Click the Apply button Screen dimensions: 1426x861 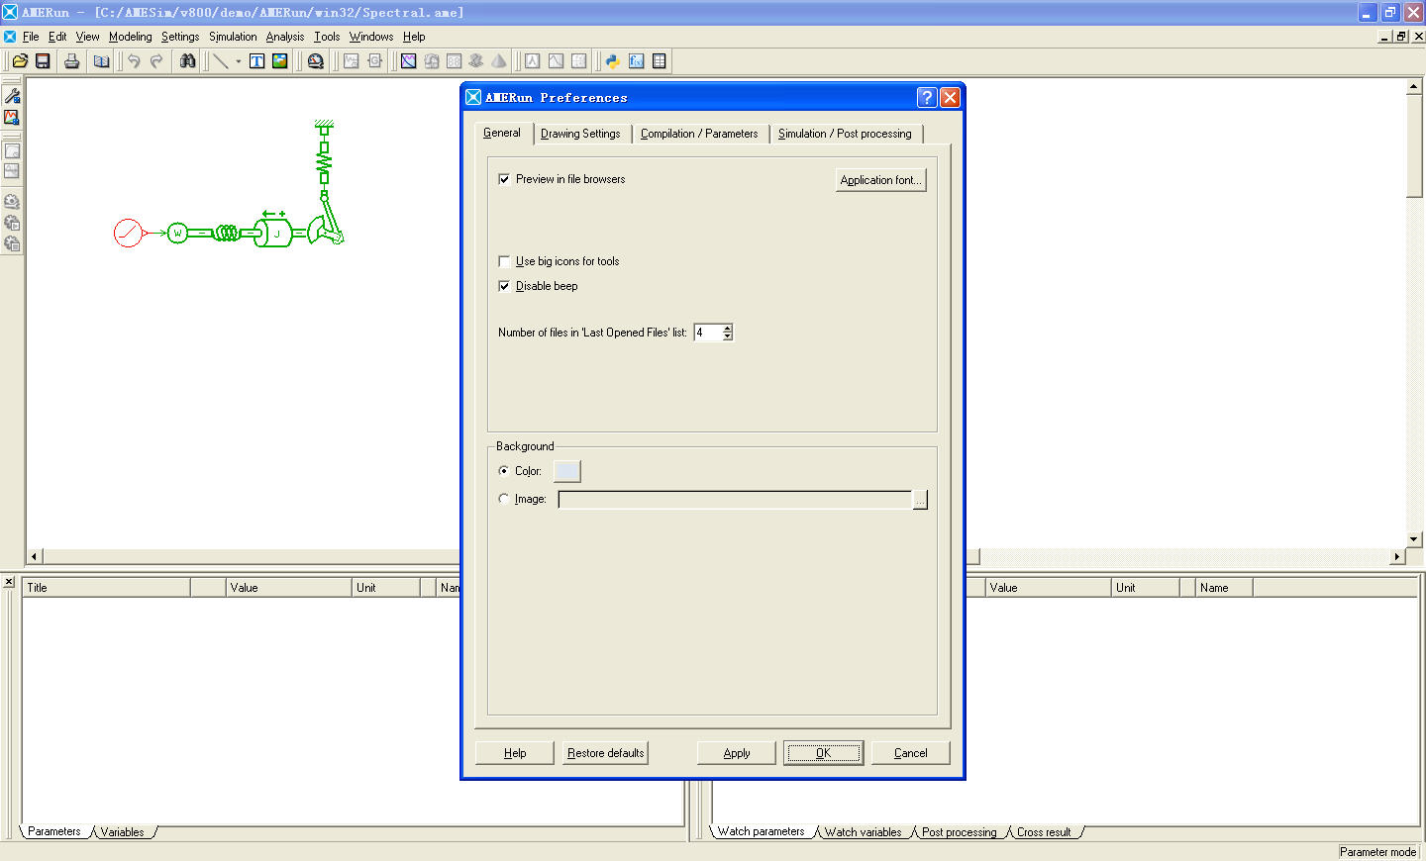[737, 753]
